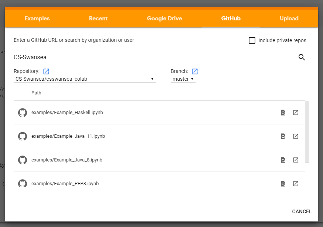Screen dimensions: 323x227
Task: Open repository on GitHub icon next to Repository label
Action: (x=46, y=71)
